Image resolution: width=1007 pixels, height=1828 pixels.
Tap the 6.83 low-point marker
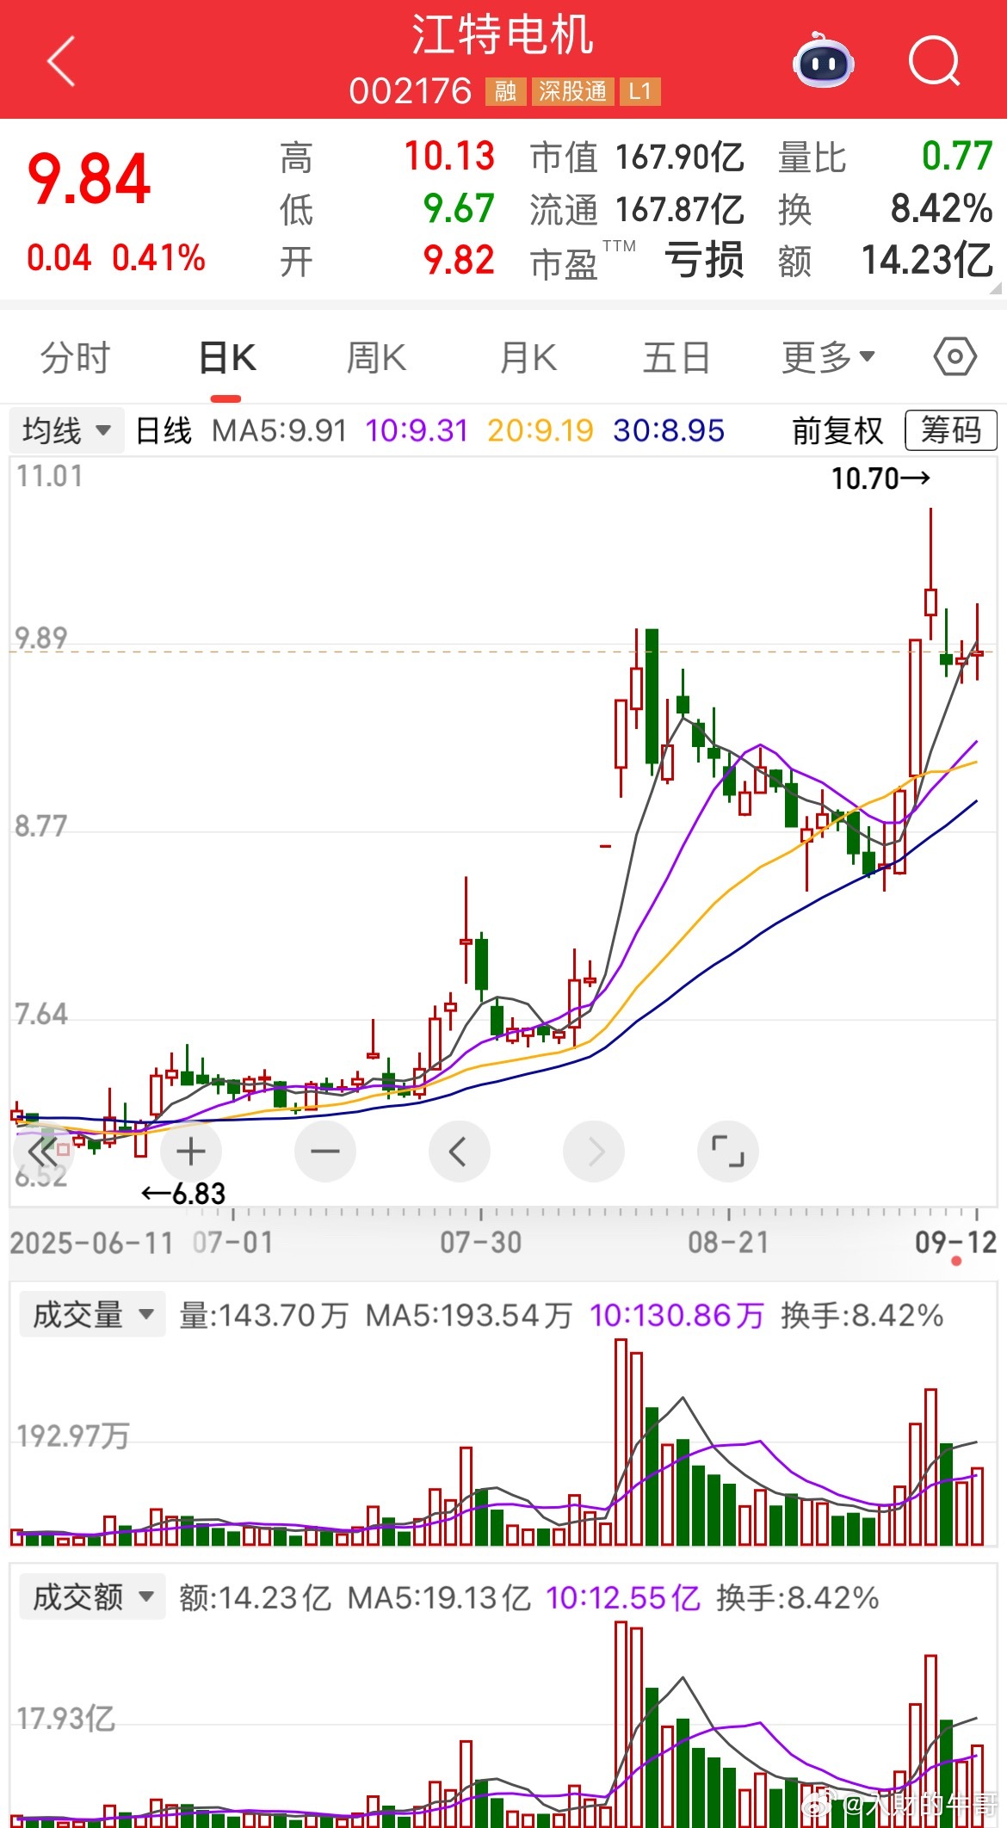click(x=183, y=1194)
